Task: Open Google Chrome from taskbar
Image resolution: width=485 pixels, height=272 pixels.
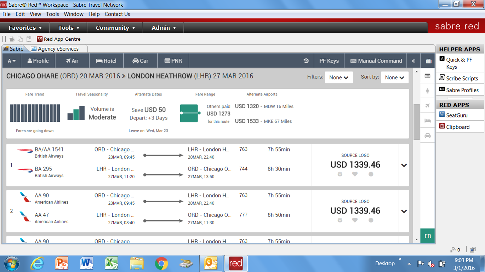Action: tap(161, 264)
